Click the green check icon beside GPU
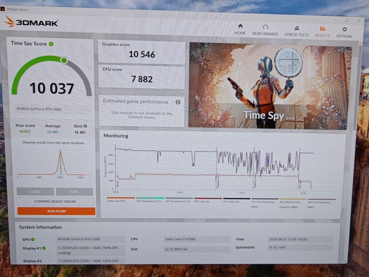369x277 pixels. 33,239
